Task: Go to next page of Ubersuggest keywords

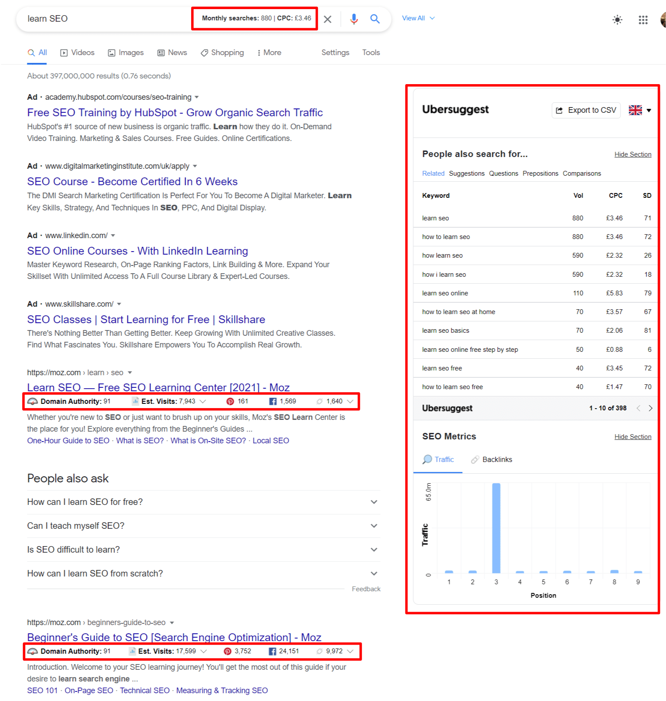Action: pyautogui.click(x=650, y=408)
